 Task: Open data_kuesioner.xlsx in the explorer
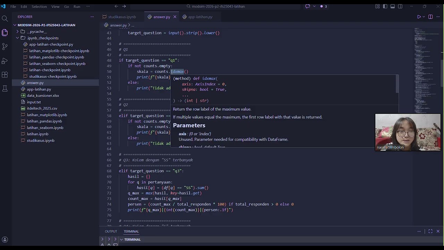click(x=43, y=95)
